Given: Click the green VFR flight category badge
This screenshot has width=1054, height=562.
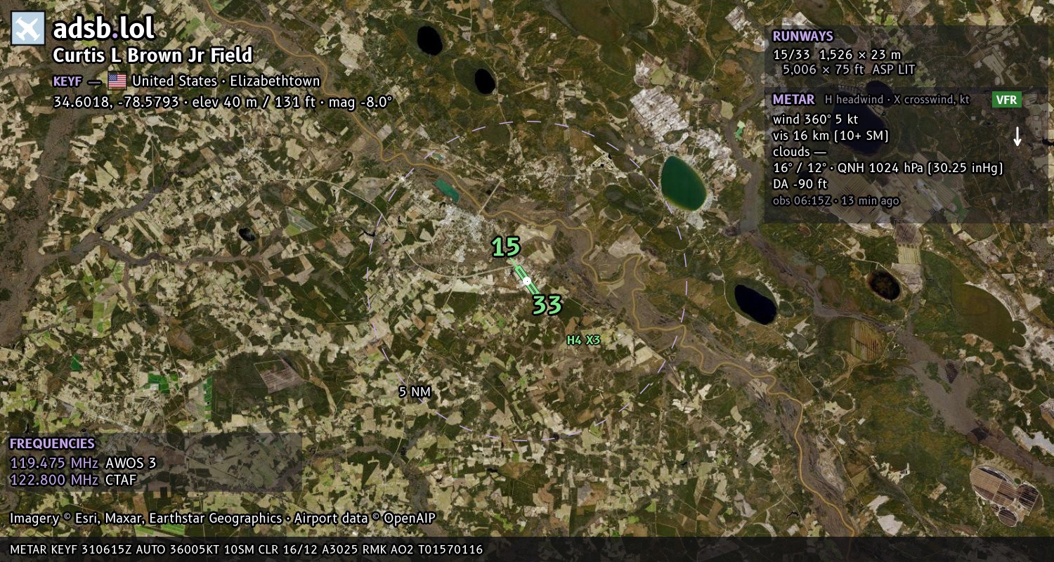Looking at the screenshot, I should [1006, 100].
